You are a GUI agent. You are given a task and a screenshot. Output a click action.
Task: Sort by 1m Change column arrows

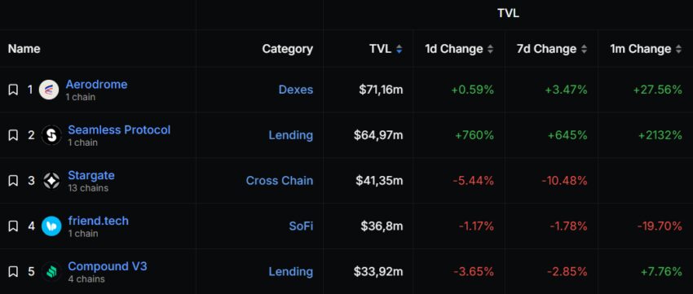point(678,49)
